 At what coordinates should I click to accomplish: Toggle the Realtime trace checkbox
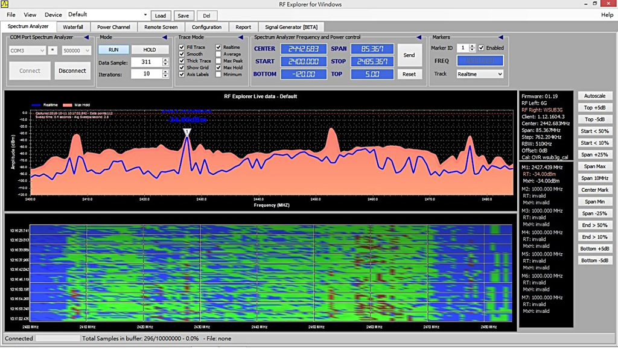(218, 47)
